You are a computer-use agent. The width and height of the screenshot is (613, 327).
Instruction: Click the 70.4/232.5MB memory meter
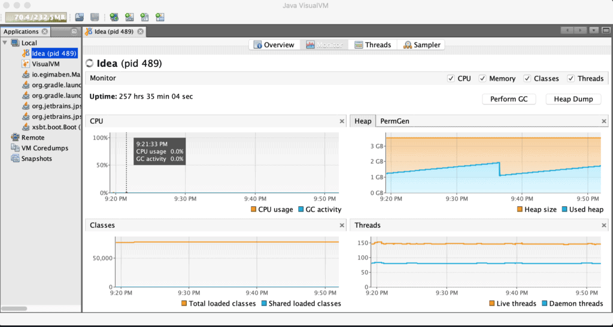click(x=36, y=17)
